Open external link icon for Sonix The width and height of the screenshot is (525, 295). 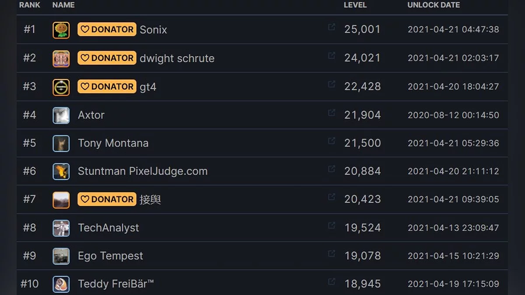pyautogui.click(x=332, y=27)
